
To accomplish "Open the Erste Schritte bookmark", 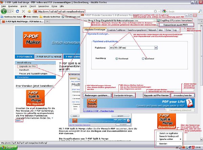I will (x=31, y=17).
